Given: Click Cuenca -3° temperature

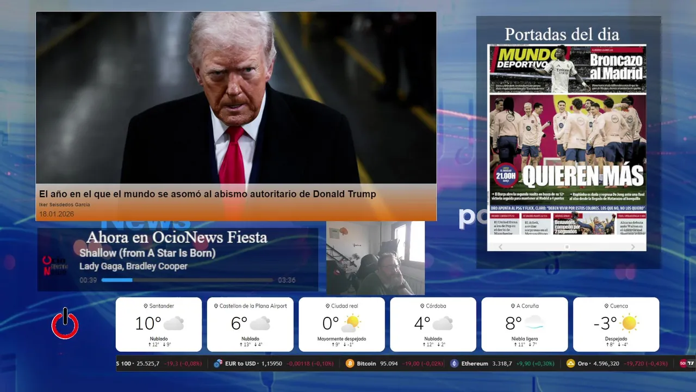Looking at the screenshot, I should pyautogui.click(x=605, y=323).
